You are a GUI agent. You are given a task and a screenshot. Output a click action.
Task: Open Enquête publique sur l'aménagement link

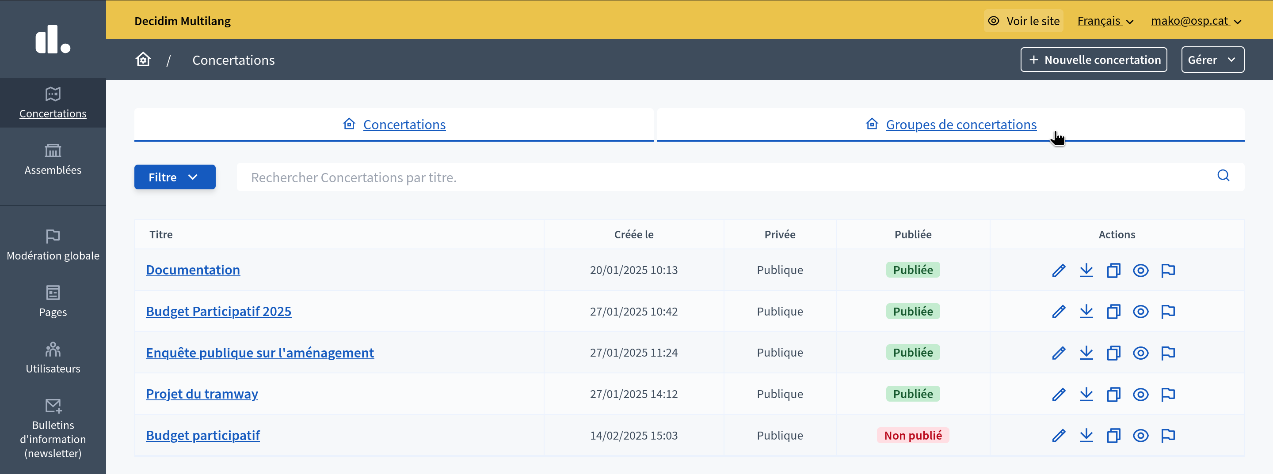[260, 353]
